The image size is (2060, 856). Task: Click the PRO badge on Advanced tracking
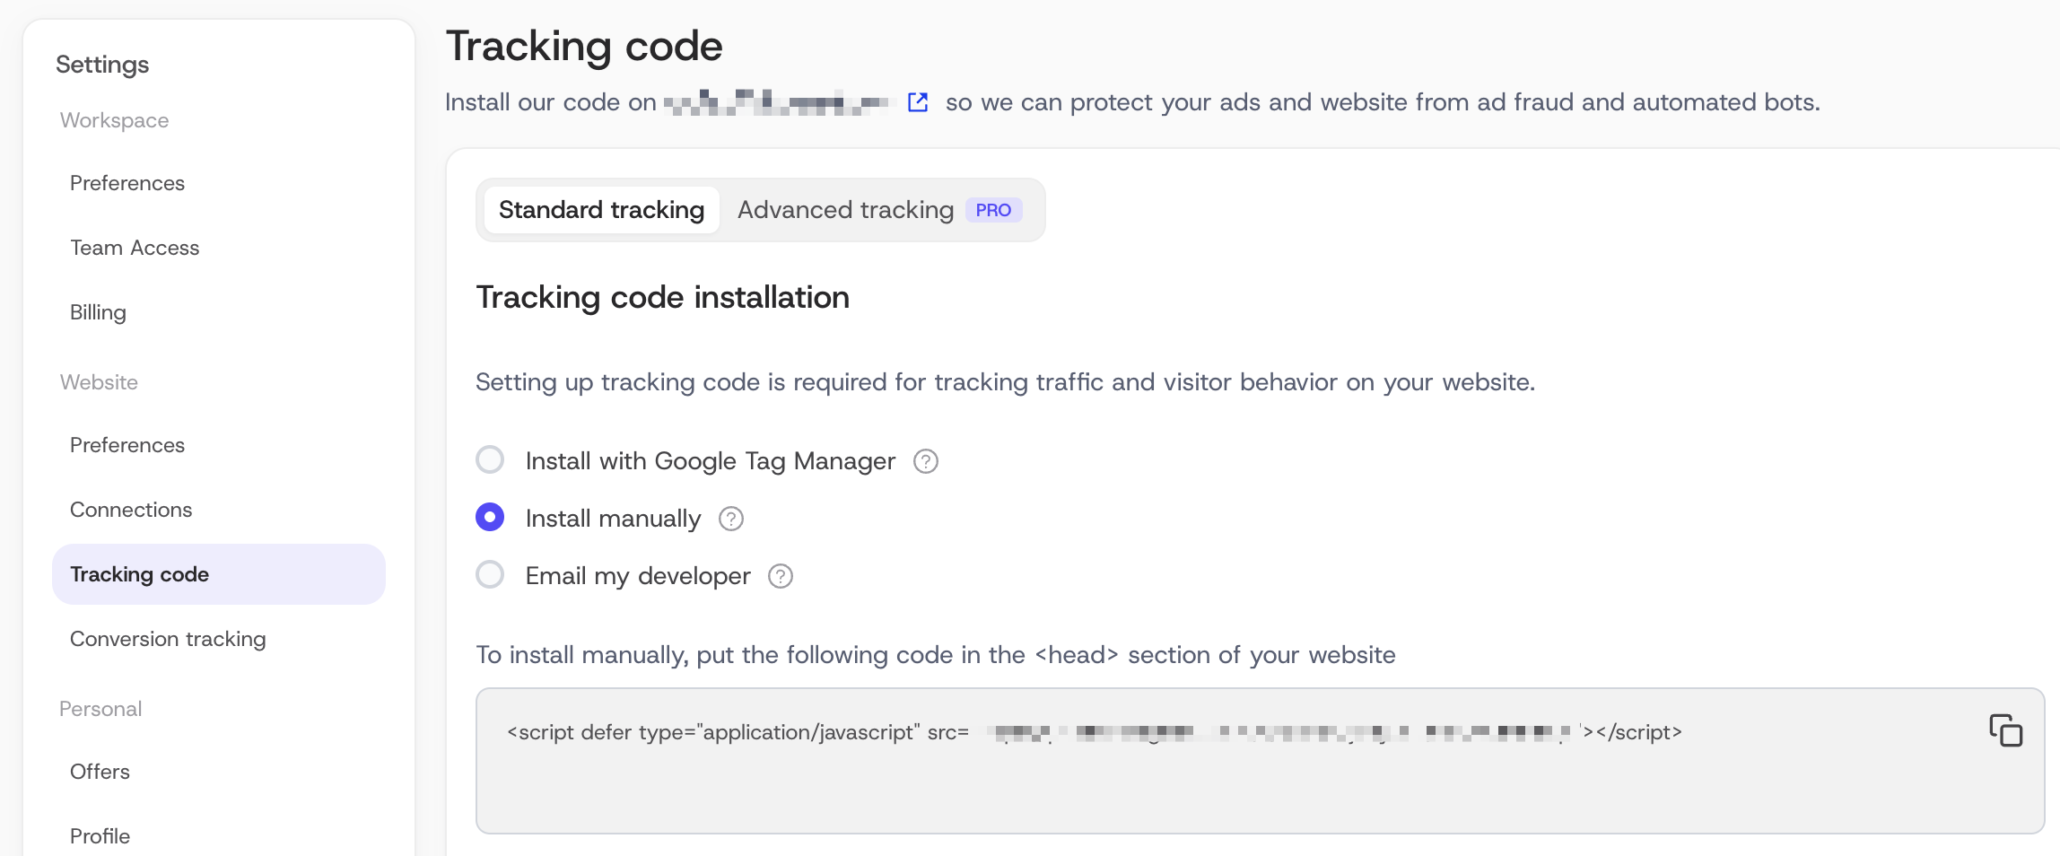[x=993, y=210]
